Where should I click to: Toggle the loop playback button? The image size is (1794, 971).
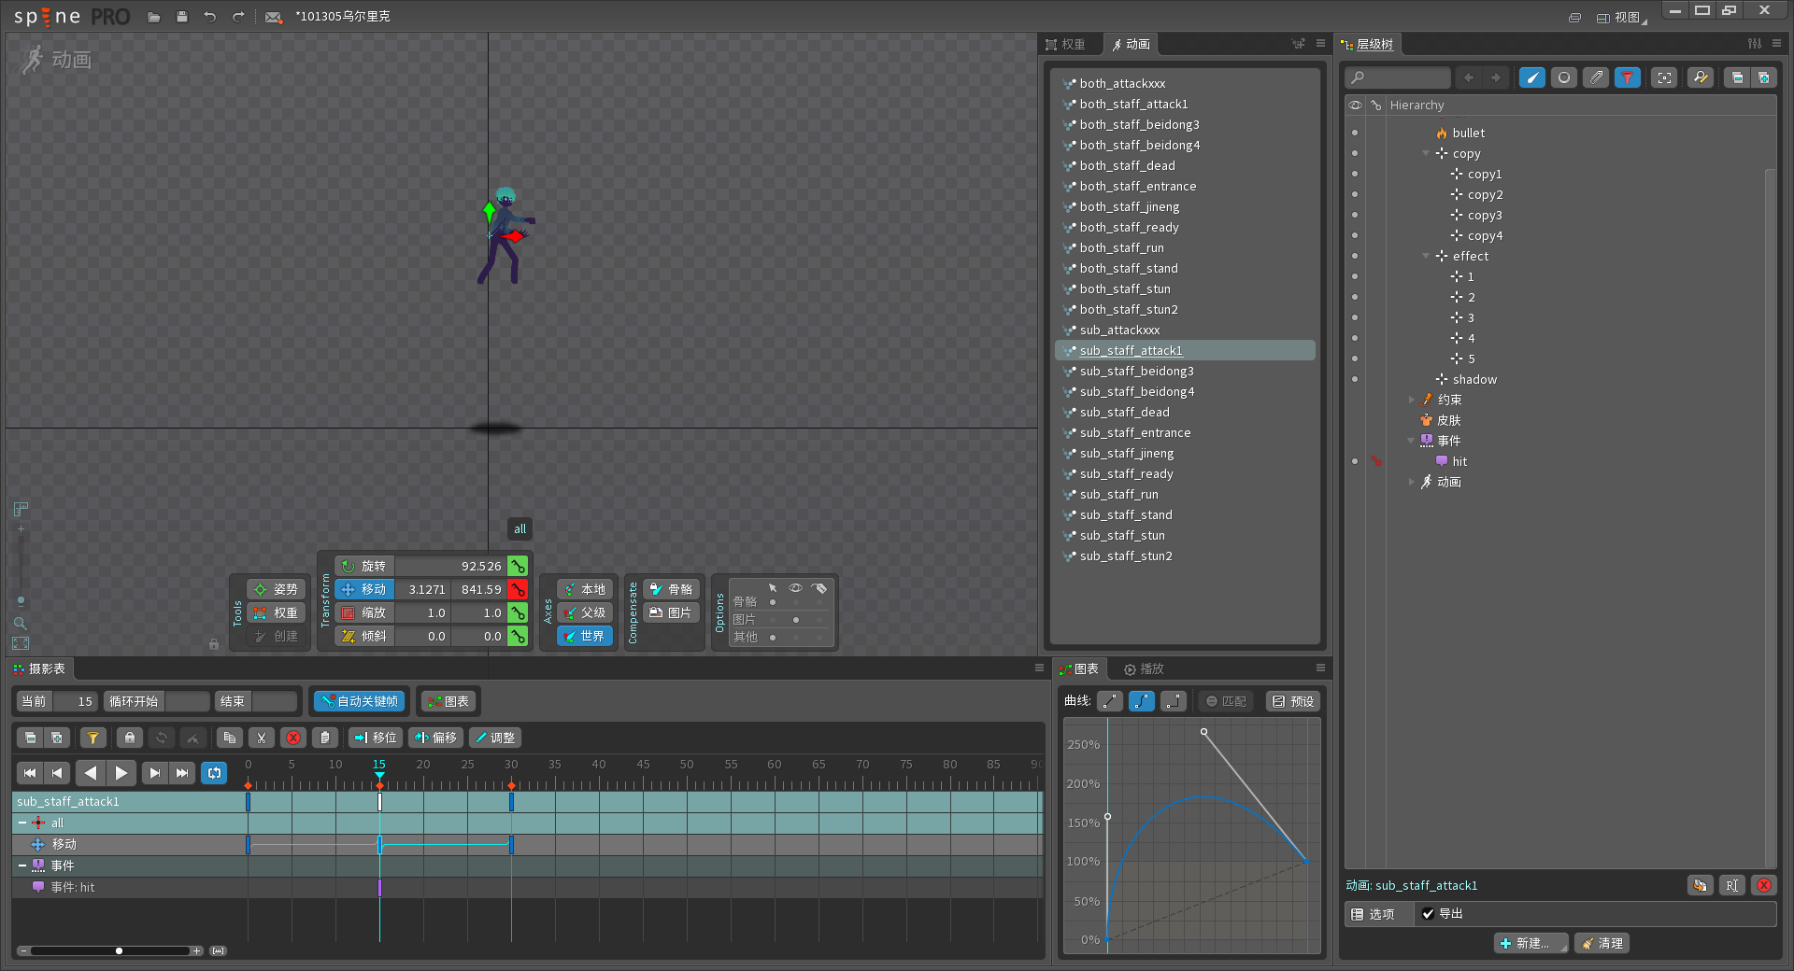click(x=214, y=772)
